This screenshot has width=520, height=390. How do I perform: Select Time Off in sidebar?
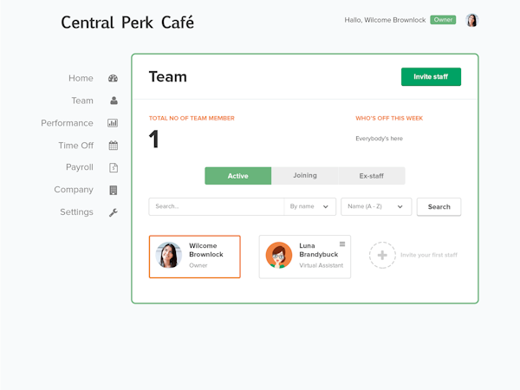[76, 146]
